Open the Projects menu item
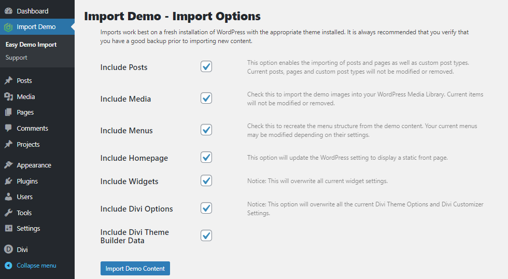 pyautogui.click(x=28, y=145)
